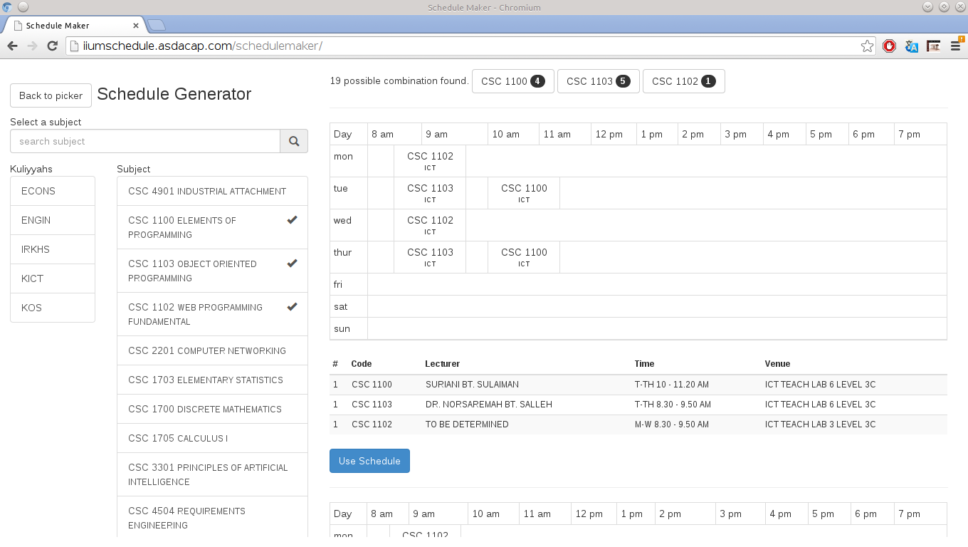
Task: Click Thursday CSC 1100 timetable block
Action: [524, 257]
